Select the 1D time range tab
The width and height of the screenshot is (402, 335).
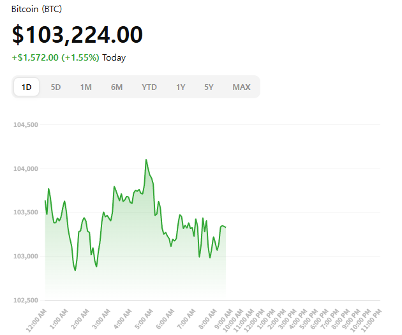point(27,87)
